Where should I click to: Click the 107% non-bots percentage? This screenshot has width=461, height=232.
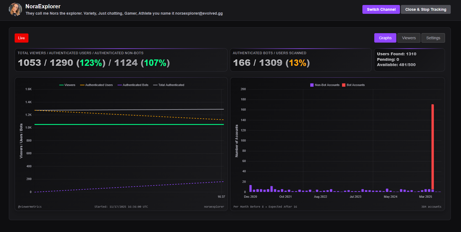pos(155,63)
